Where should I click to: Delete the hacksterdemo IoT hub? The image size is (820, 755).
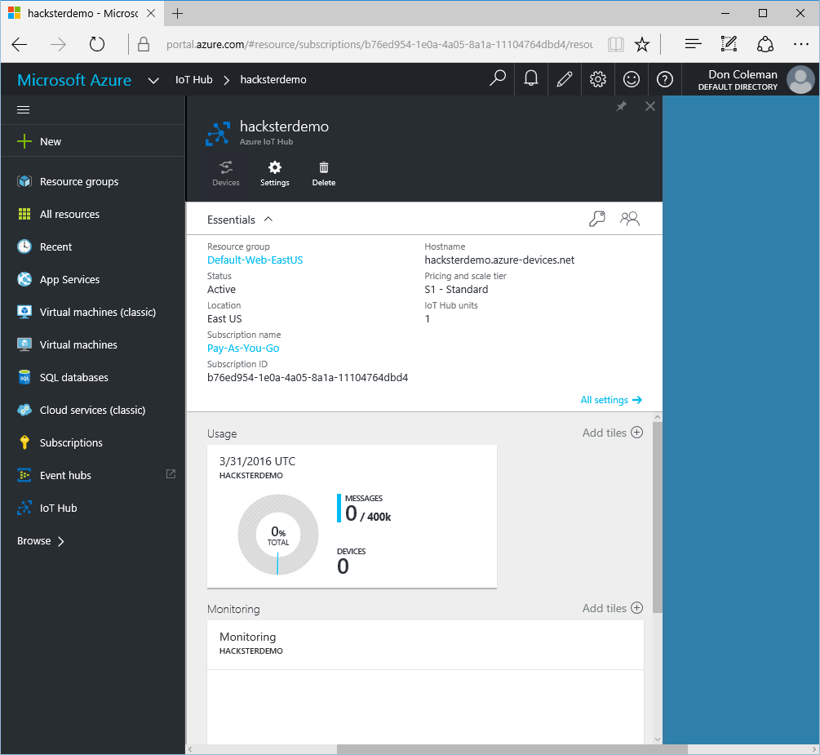pyautogui.click(x=323, y=174)
